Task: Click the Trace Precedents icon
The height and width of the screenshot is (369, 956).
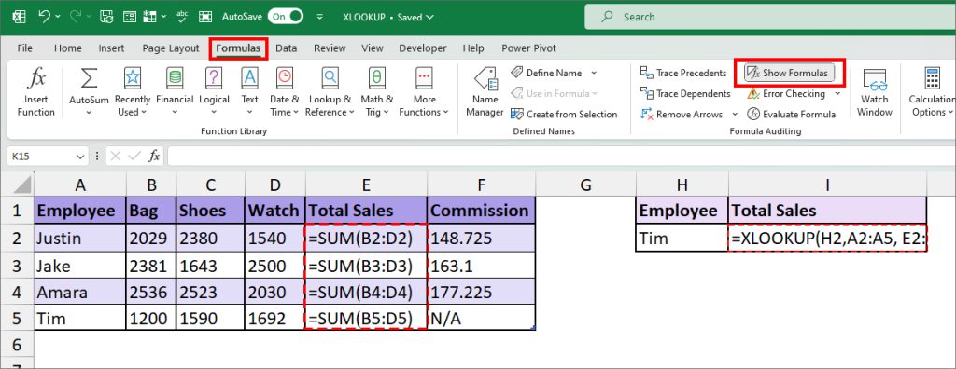Action: [x=647, y=73]
